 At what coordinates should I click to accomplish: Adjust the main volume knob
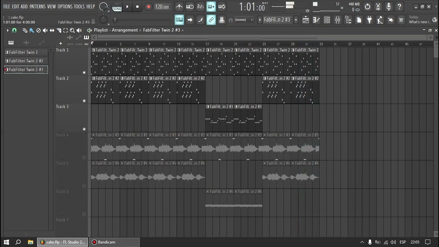[x=104, y=7]
